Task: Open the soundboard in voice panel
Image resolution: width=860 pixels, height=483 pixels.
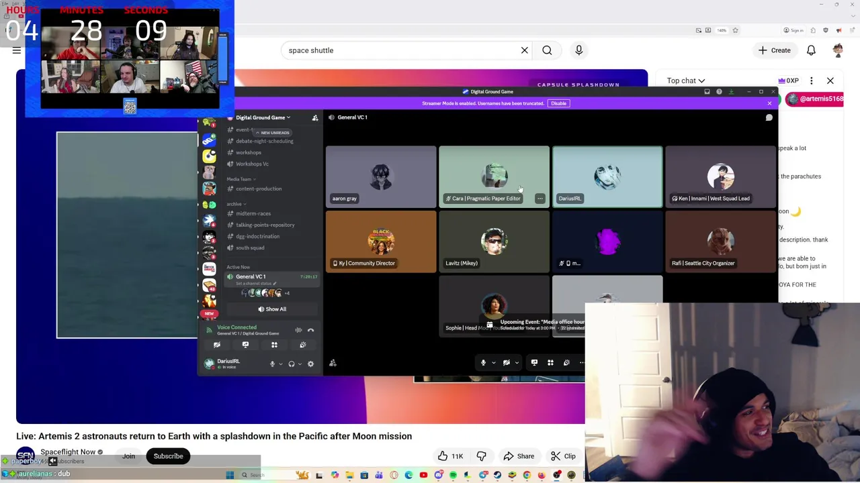Action: [x=303, y=345]
